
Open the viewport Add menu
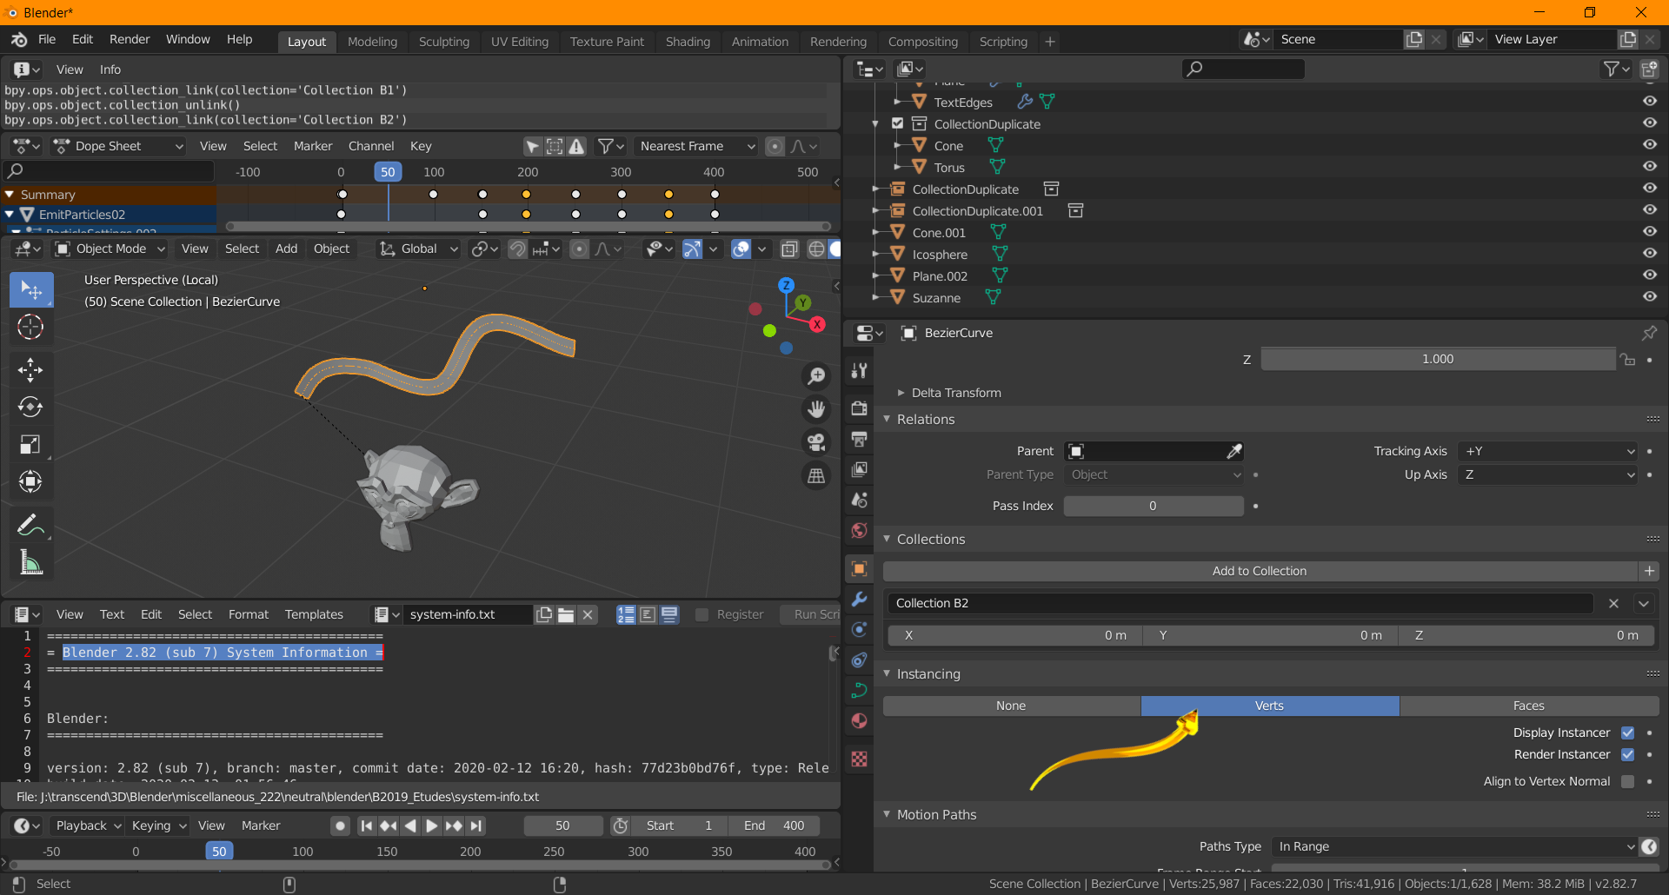point(286,249)
